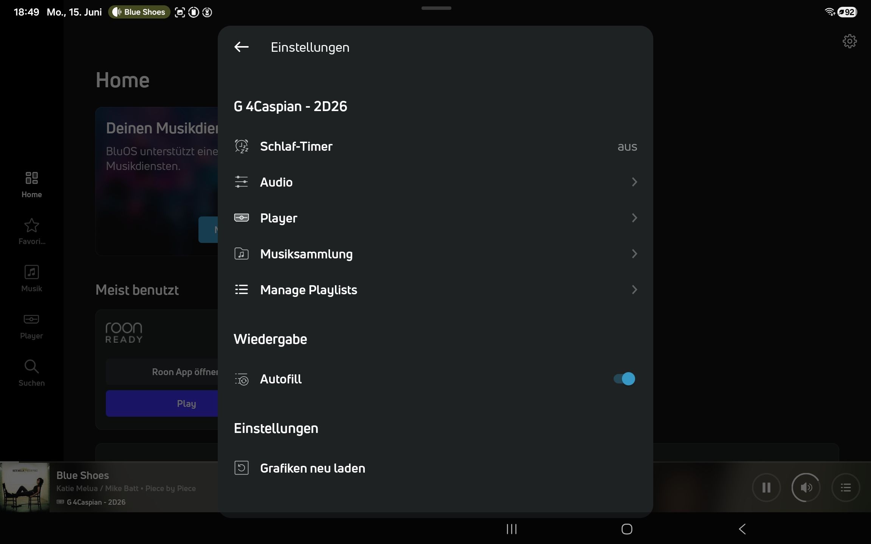
Task: Click the blue Play button under Roon Ready
Action: pos(162,403)
